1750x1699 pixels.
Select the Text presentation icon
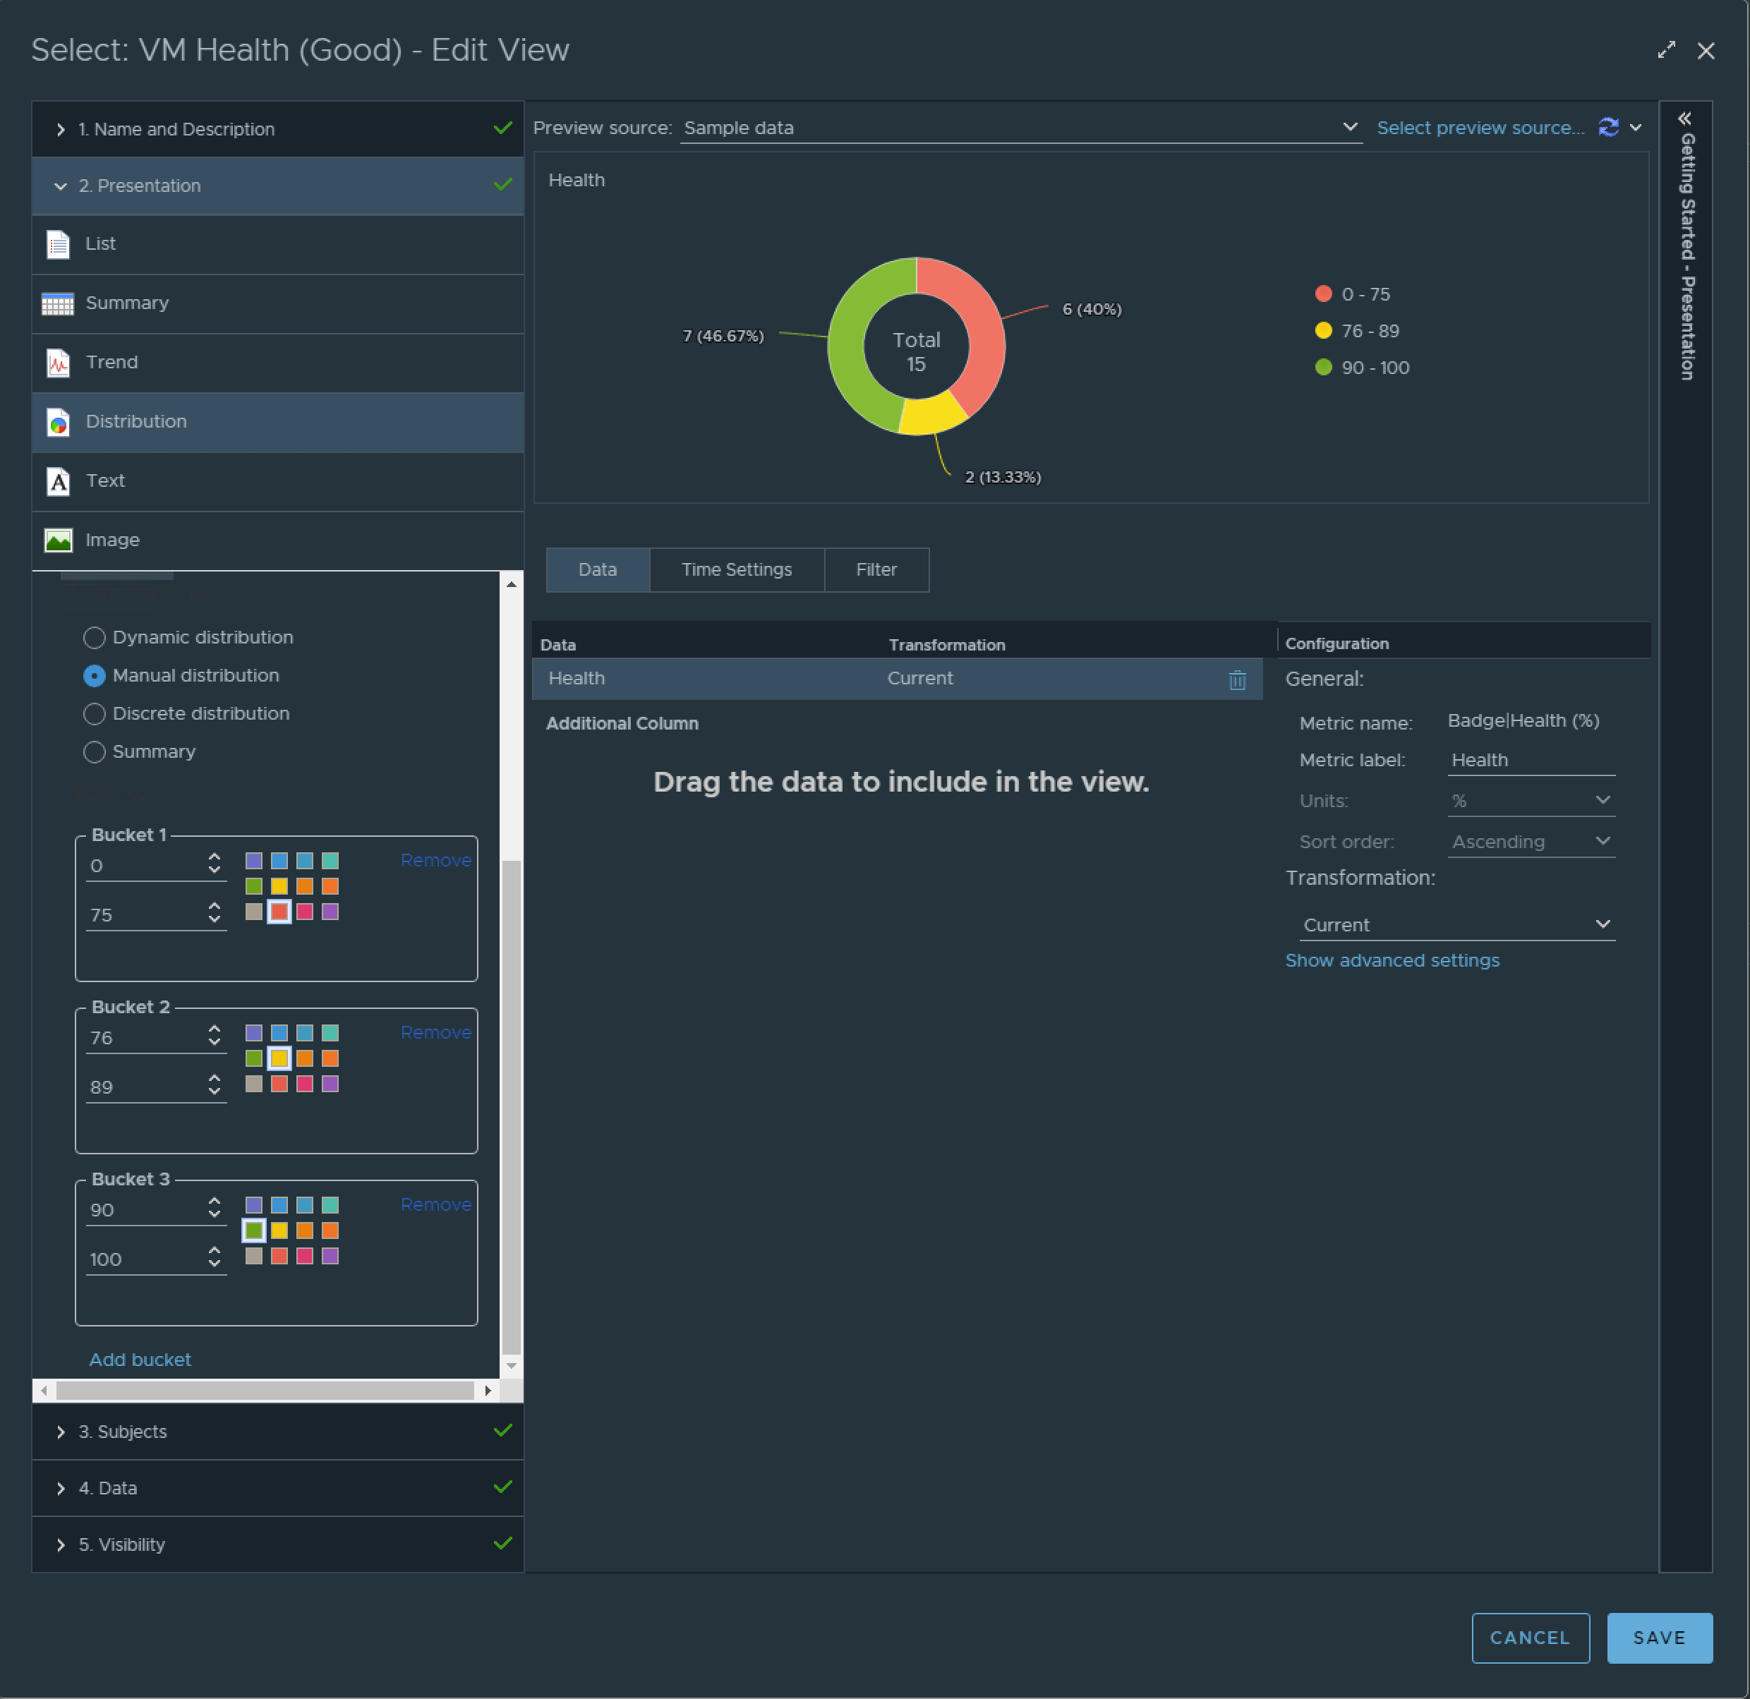click(58, 481)
